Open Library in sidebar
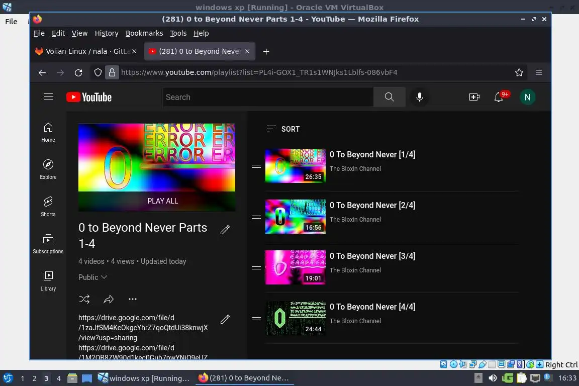Screen dimensions: 579x386 (48, 281)
